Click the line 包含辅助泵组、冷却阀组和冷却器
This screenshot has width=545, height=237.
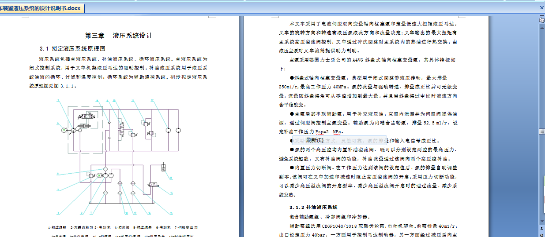(329, 217)
